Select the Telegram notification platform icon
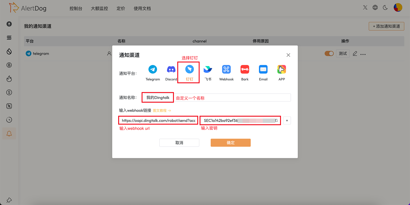This screenshot has height=205, width=410. pyautogui.click(x=153, y=69)
